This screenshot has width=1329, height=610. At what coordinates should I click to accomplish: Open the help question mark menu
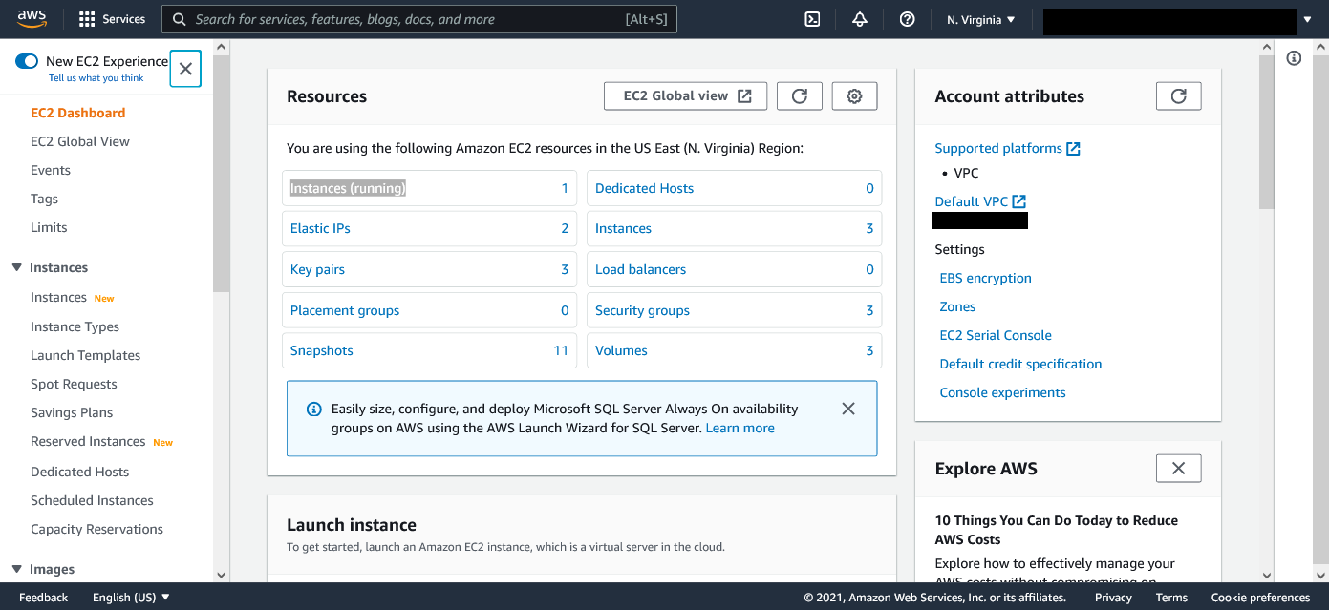click(x=908, y=19)
